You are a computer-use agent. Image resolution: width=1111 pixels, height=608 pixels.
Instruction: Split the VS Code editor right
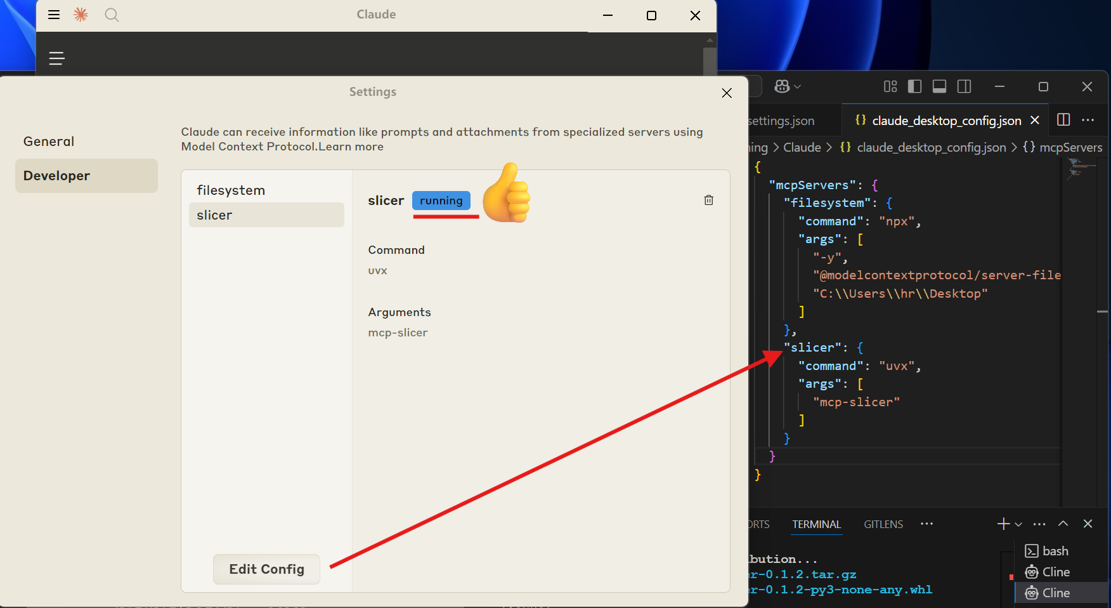pos(1063,119)
